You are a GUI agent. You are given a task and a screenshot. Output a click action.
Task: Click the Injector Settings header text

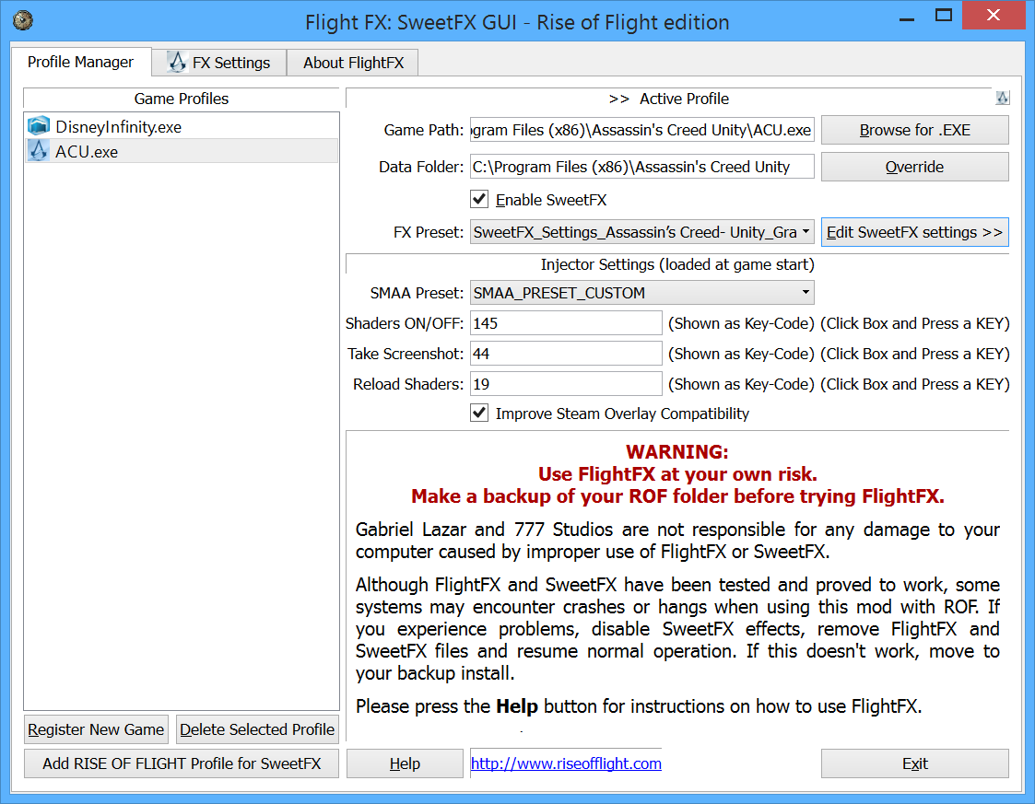[677, 264]
